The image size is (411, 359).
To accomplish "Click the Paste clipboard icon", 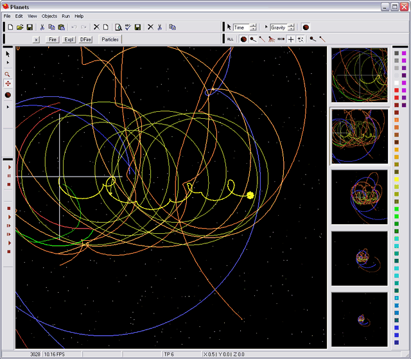I will click(x=62, y=27).
